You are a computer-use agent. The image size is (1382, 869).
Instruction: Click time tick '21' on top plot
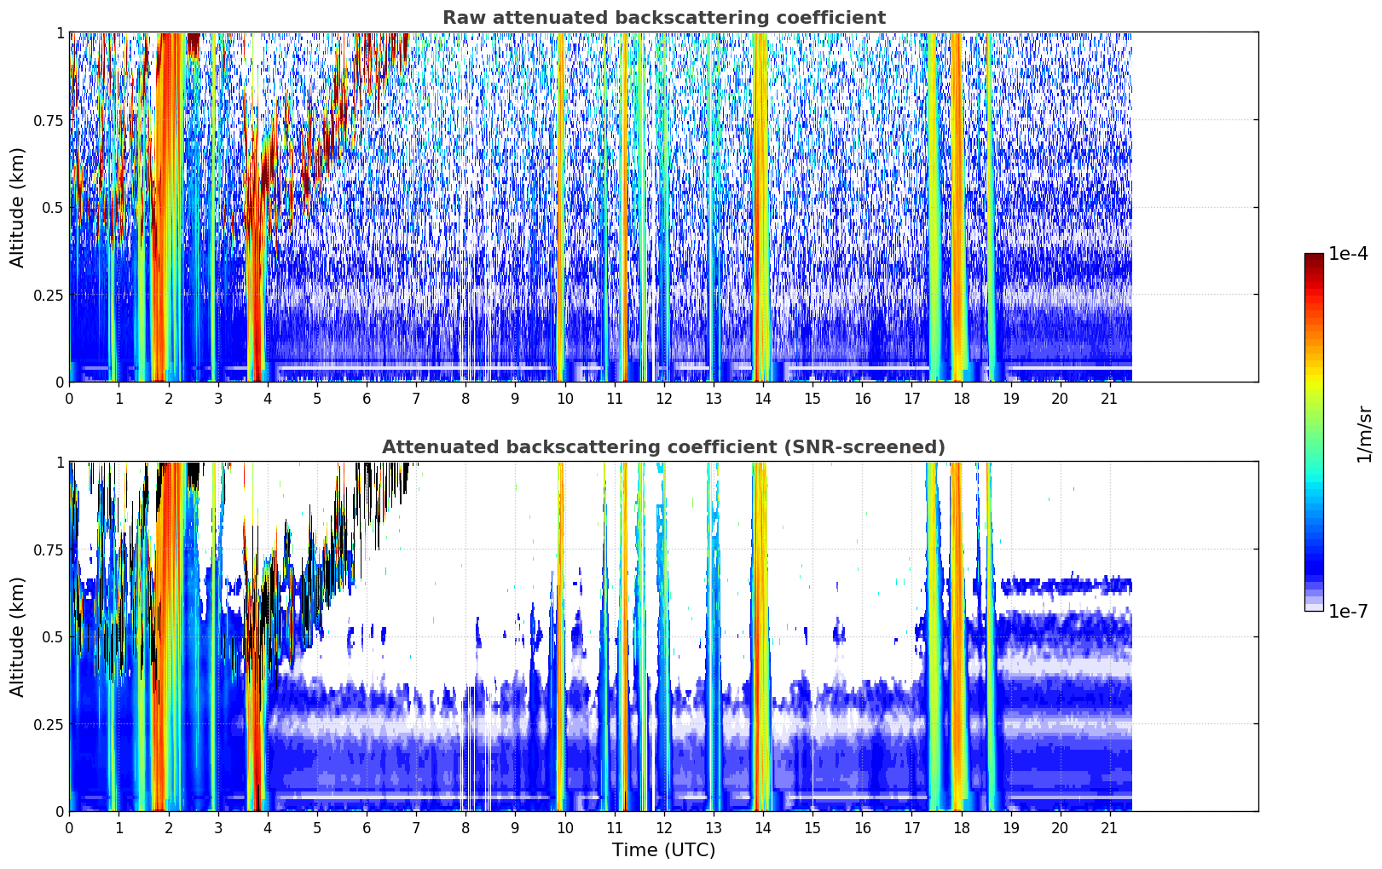(x=1109, y=398)
